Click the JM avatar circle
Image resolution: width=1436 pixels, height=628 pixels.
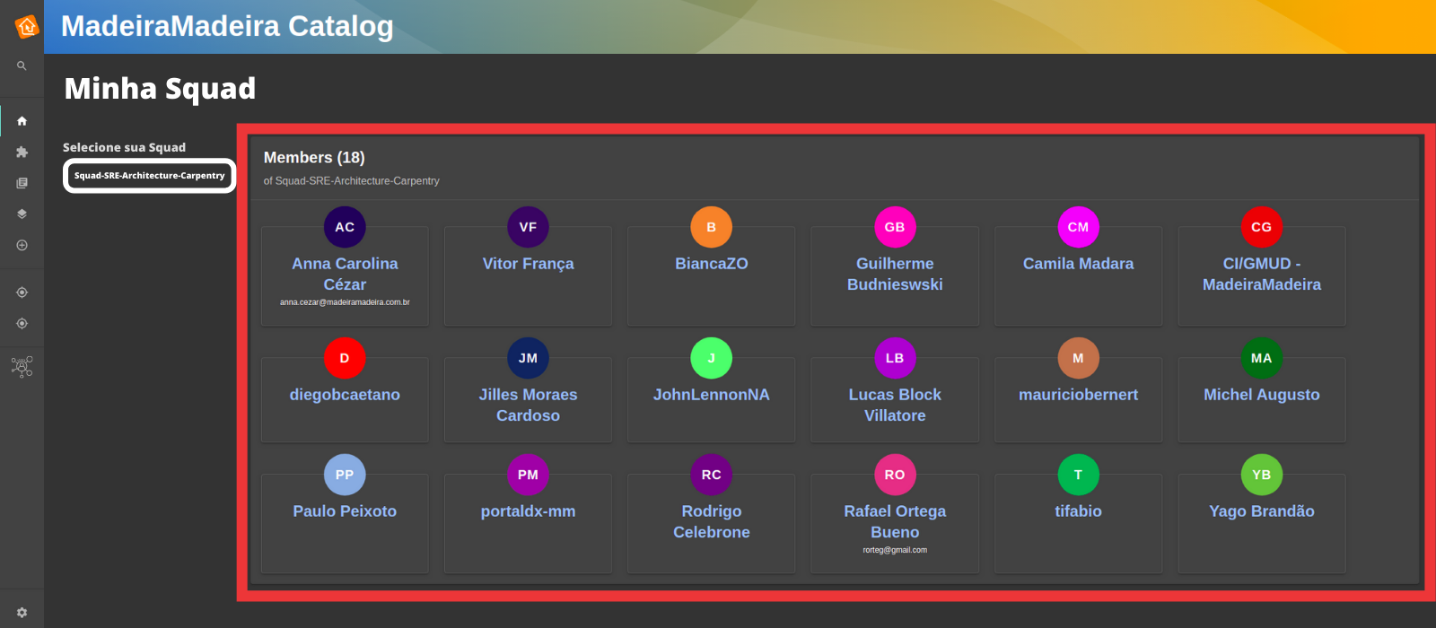(x=528, y=358)
